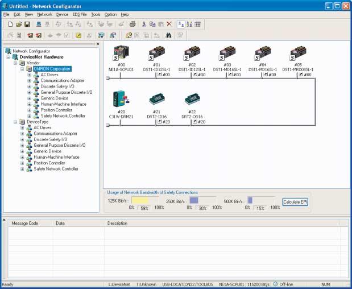Collapse the DeviceNet Hardware tree node
The height and width of the screenshot is (289, 352).
tap(9, 57)
